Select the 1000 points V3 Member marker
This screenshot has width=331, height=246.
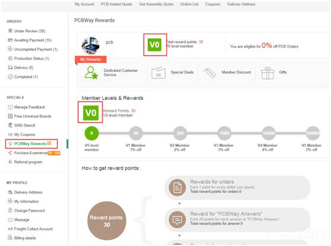[x=224, y=133]
